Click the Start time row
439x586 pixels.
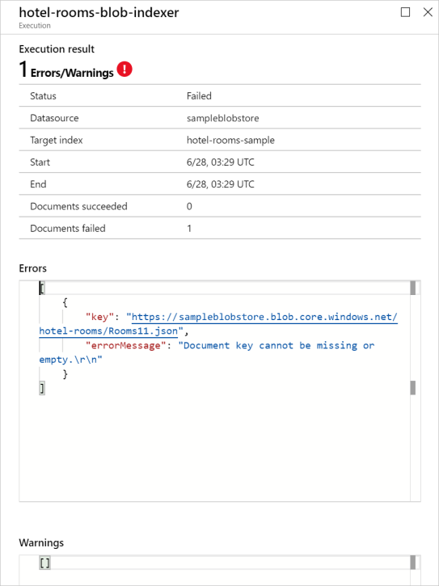(x=220, y=162)
